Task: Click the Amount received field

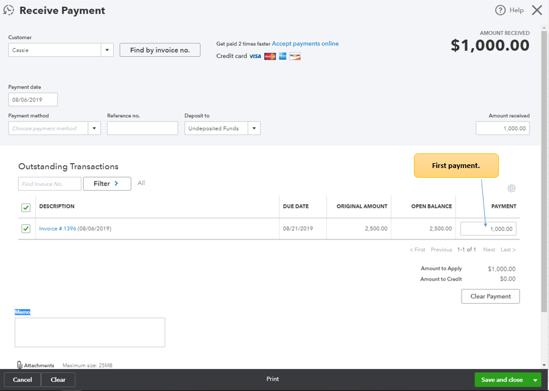Action: [503, 128]
